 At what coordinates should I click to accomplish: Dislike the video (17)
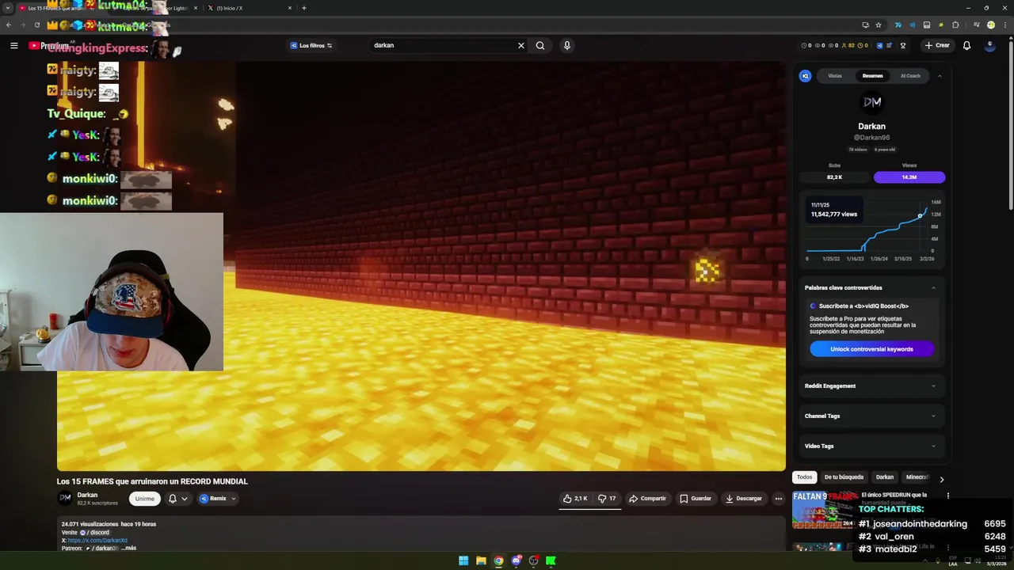click(x=607, y=499)
